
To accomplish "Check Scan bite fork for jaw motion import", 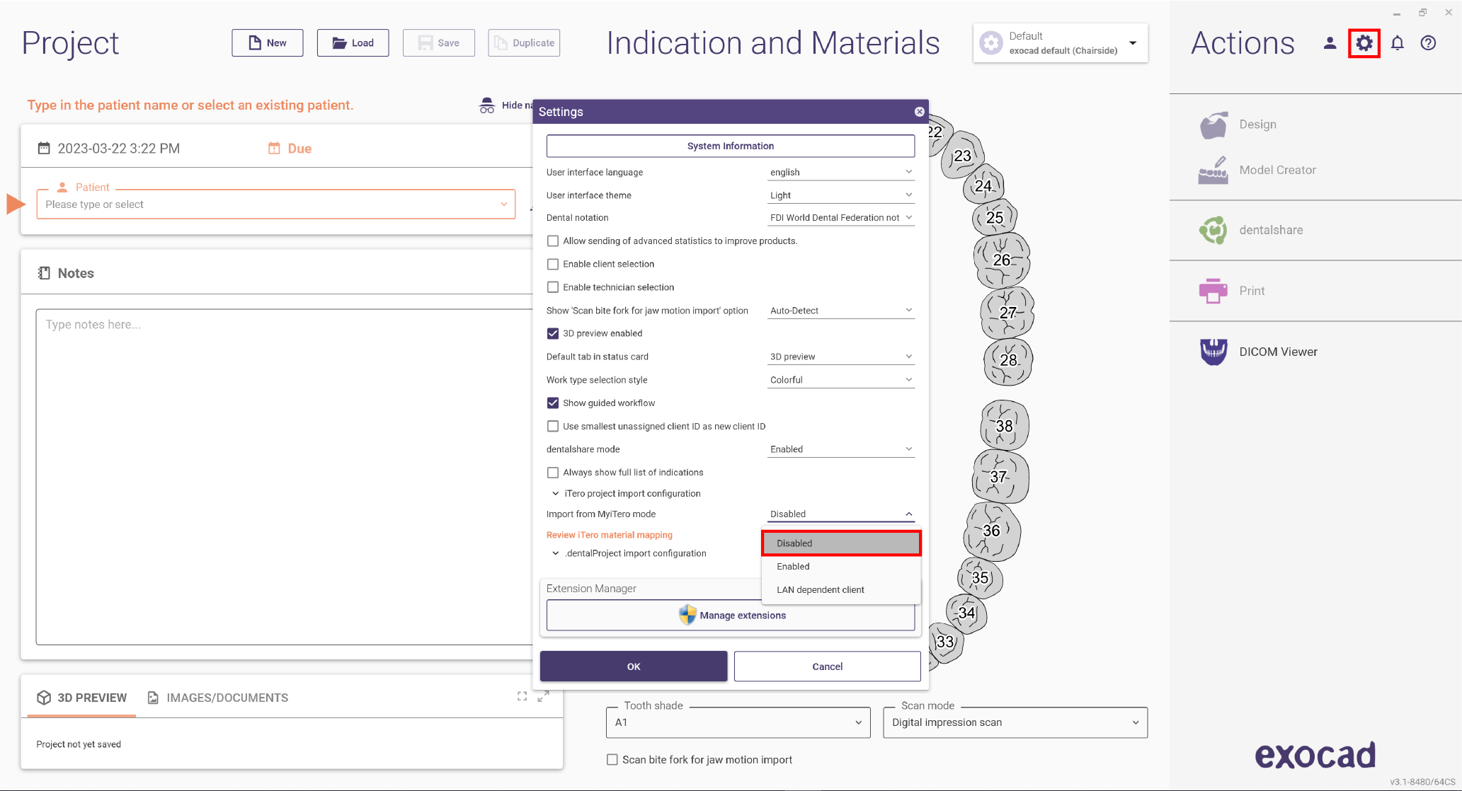I will point(612,760).
